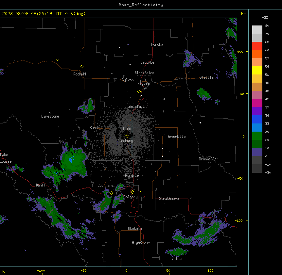Click the yellow radar site marker near Olds
Viewport: 282px width, 275px height.
point(127,136)
